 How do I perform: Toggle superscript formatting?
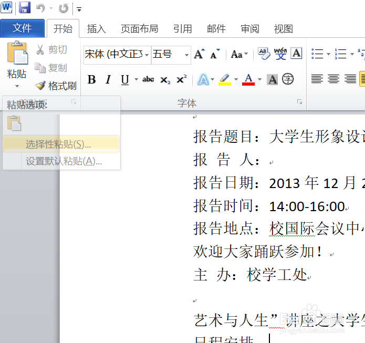182,79
